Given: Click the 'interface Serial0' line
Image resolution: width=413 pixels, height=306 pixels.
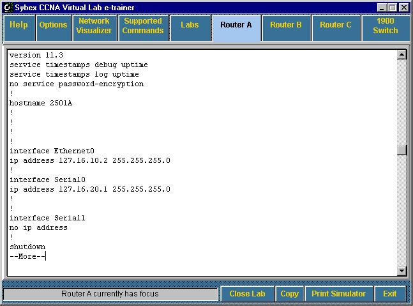Looking at the screenshot, I should click(x=47, y=180).
